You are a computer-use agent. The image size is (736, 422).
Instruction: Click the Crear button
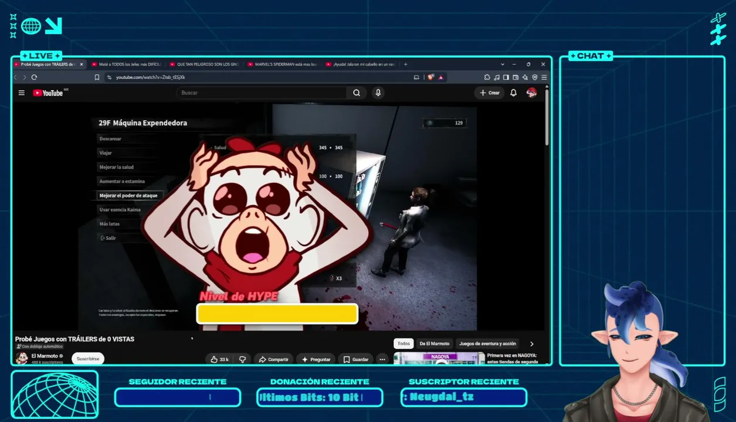[490, 93]
